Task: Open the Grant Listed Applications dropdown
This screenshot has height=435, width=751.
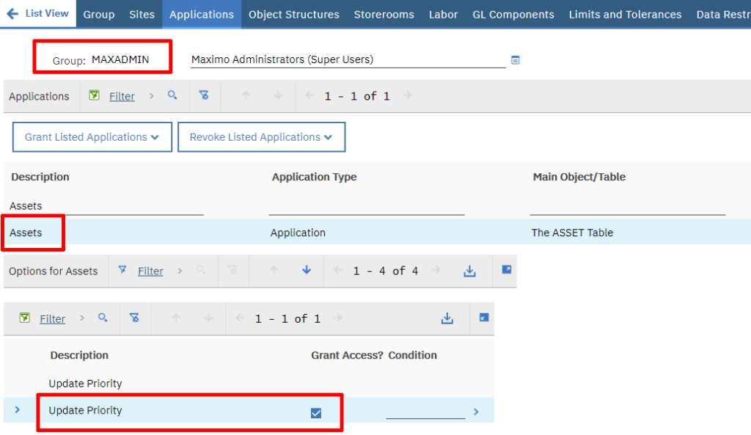Action: pyautogui.click(x=92, y=137)
